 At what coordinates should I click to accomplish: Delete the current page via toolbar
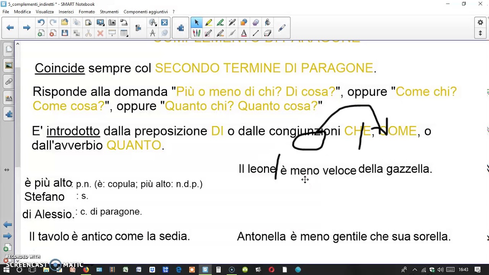pos(53,34)
